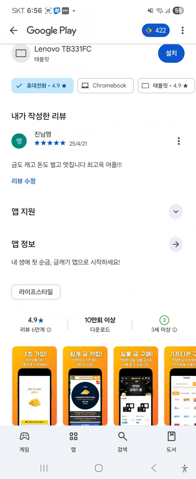Open 앱 정보 arrow

[x=176, y=244]
